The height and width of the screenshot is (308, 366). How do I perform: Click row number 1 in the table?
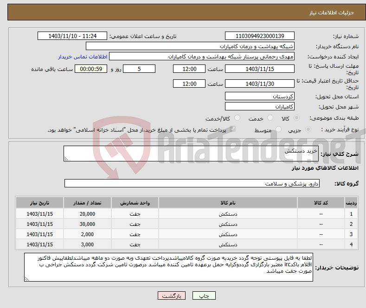tap(351, 214)
